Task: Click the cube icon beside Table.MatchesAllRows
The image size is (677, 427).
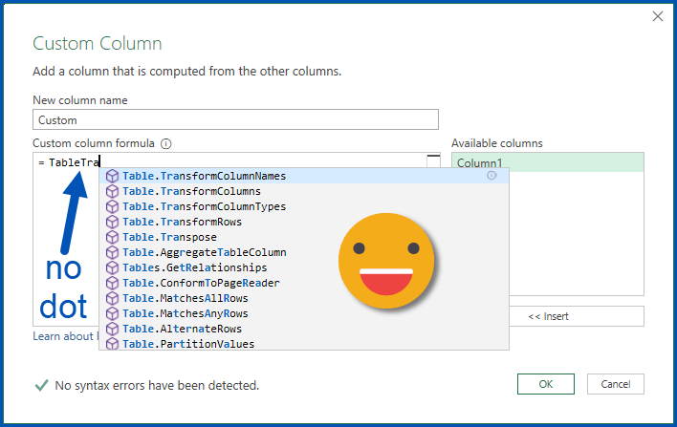Action: (x=112, y=298)
